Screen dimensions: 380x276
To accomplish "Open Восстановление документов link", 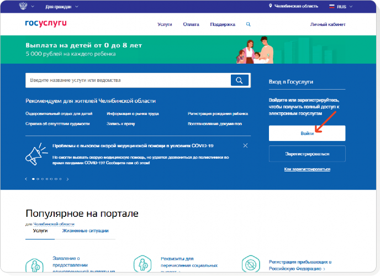I will point(215,124).
